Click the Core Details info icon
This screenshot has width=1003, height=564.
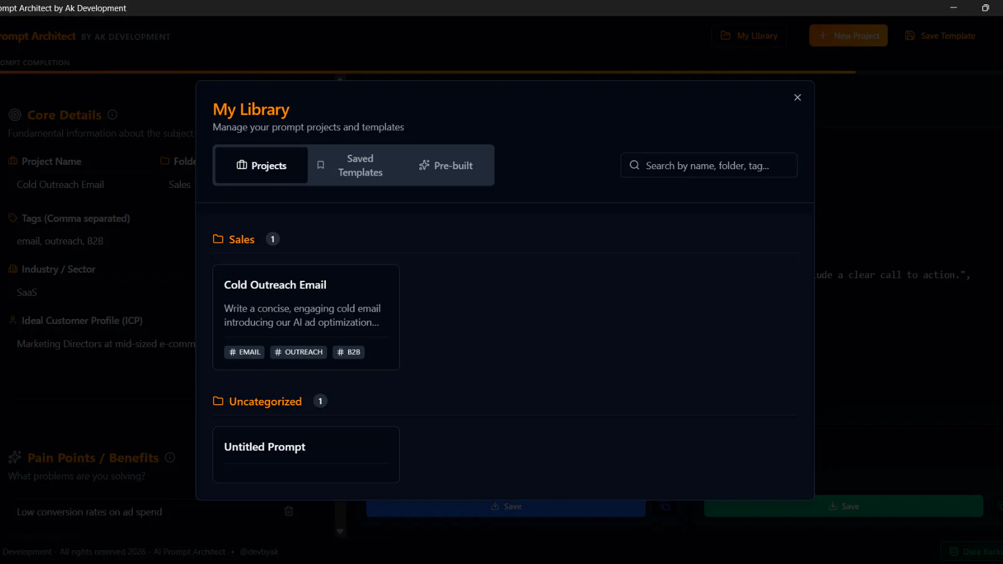click(112, 115)
